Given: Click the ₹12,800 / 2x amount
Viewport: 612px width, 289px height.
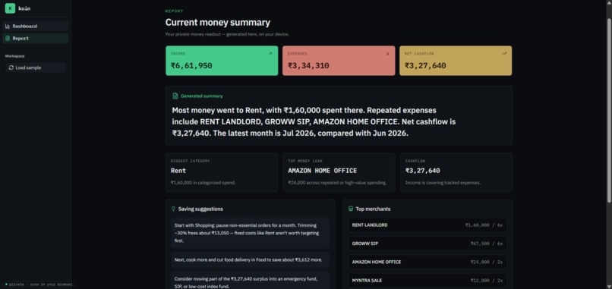Looking at the screenshot, I should [487, 281].
